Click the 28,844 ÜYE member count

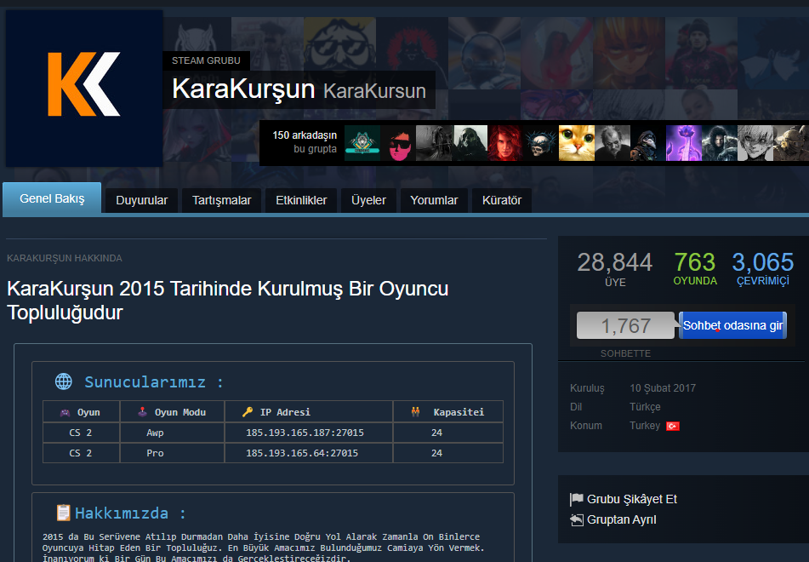pos(615,268)
